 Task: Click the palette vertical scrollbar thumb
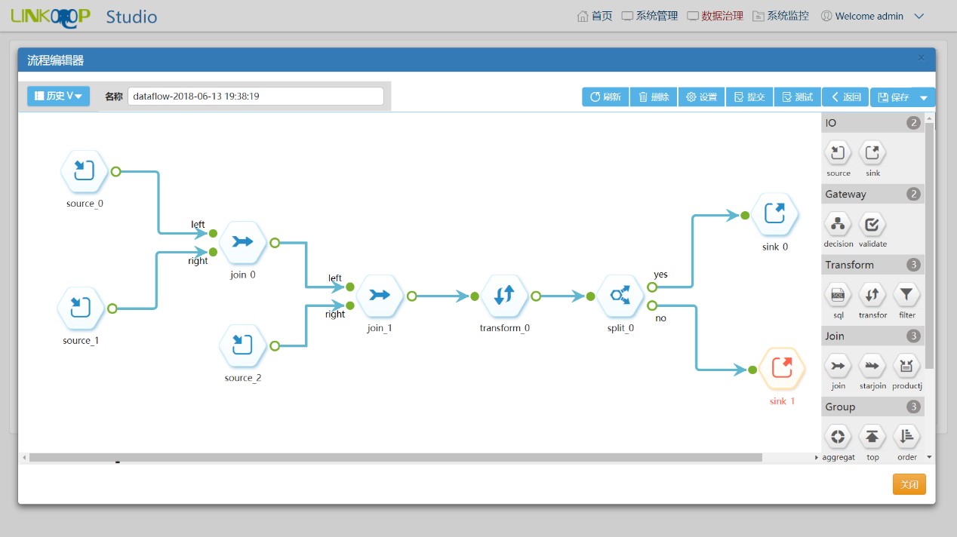[930, 245]
